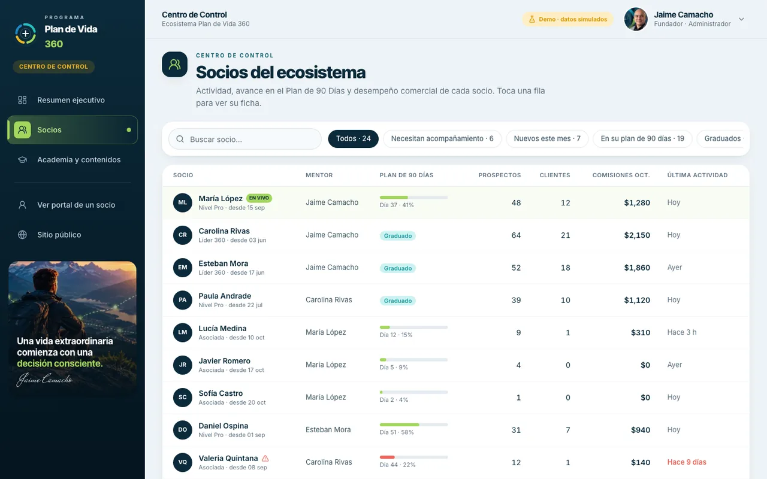Screen dimensions: 767x479
Task: Select En su plan de 90 días filter
Action: tap(642, 139)
